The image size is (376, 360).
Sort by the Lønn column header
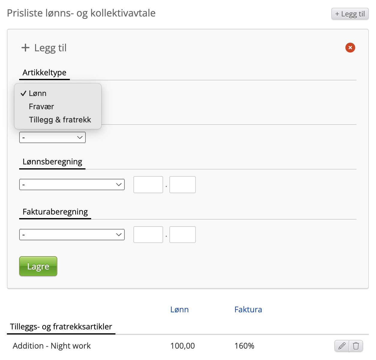click(180, 310)
